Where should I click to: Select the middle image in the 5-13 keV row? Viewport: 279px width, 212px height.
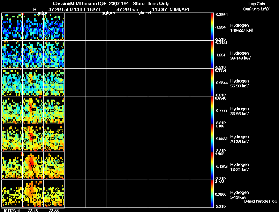pos(33,194)
